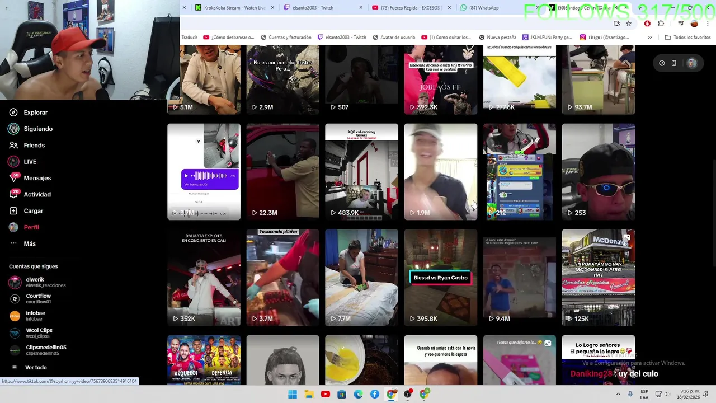Open the elwerik account avatar

[15, 282]
